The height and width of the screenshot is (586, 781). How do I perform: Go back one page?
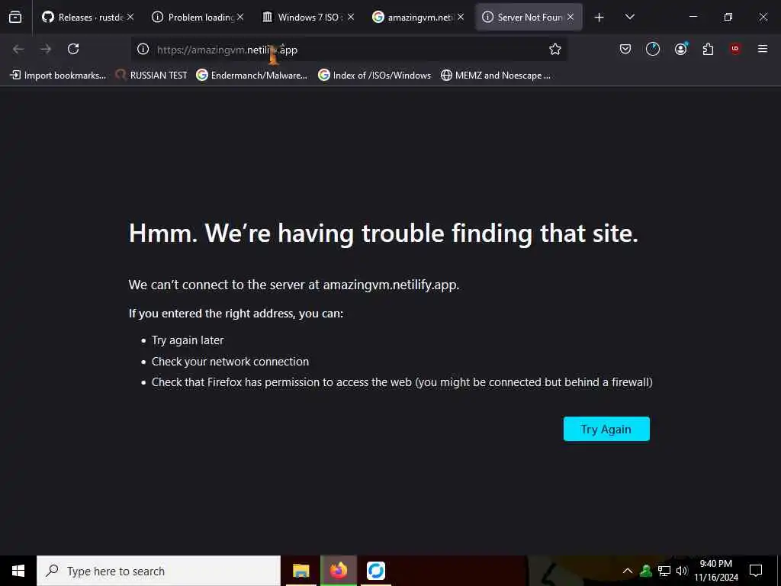(18, 49)
